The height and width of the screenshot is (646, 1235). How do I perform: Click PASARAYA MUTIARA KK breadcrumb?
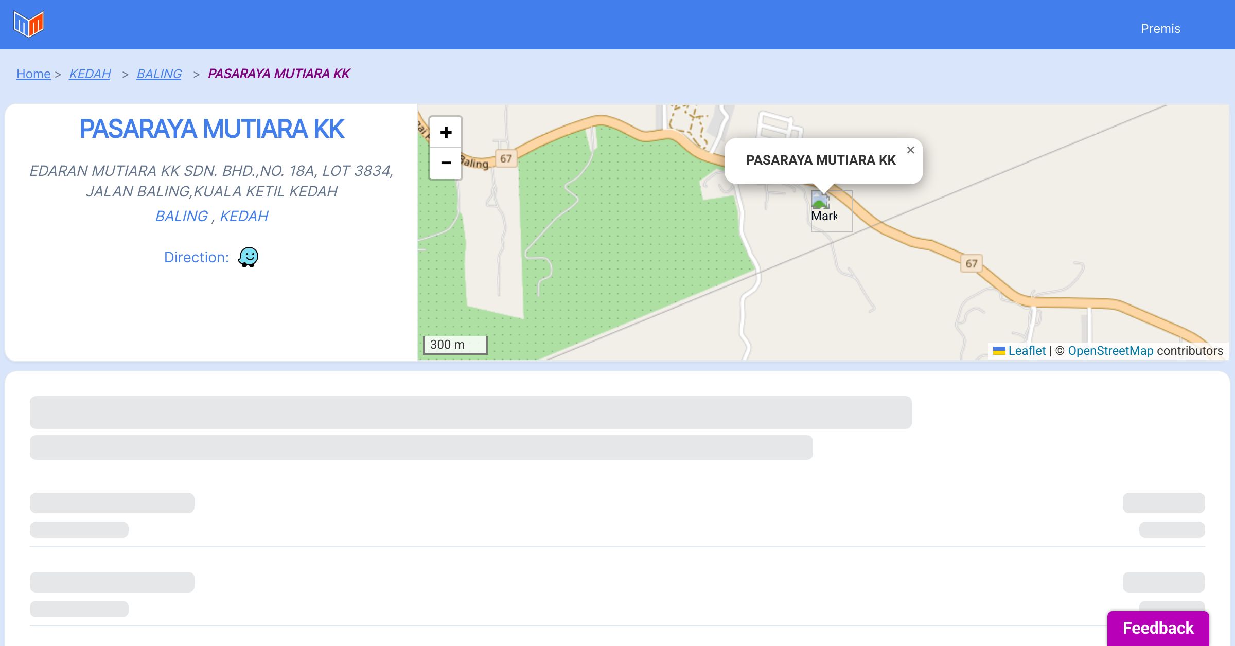(x=279, y=74)
